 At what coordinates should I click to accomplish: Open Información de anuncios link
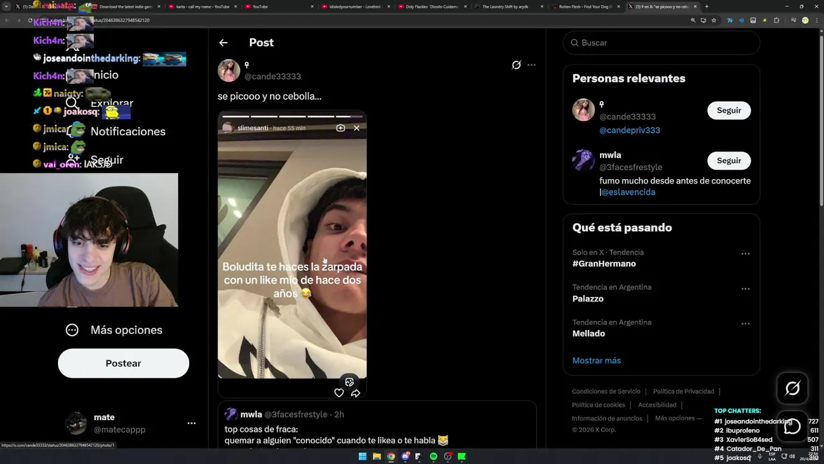click(x=607, y=418)
